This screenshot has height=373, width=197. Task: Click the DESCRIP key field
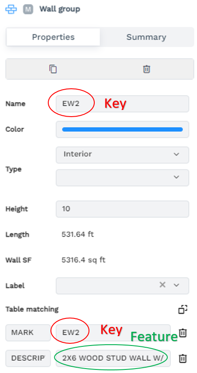(28, 358)
